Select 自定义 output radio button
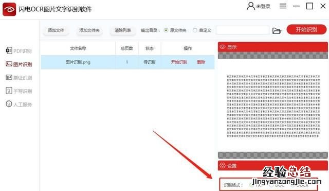The image size is (329, 191). [x=195, y=30]
